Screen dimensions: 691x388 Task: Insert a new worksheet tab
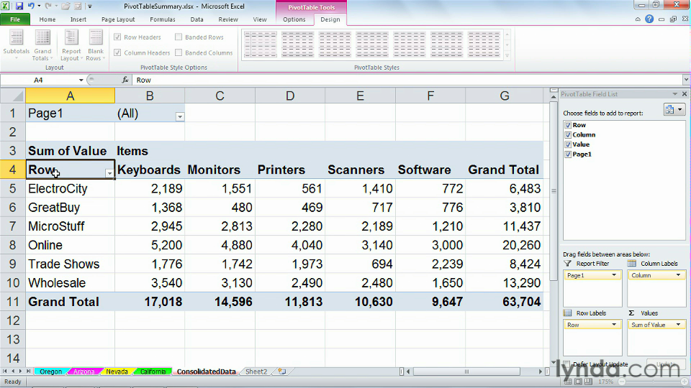281,371
